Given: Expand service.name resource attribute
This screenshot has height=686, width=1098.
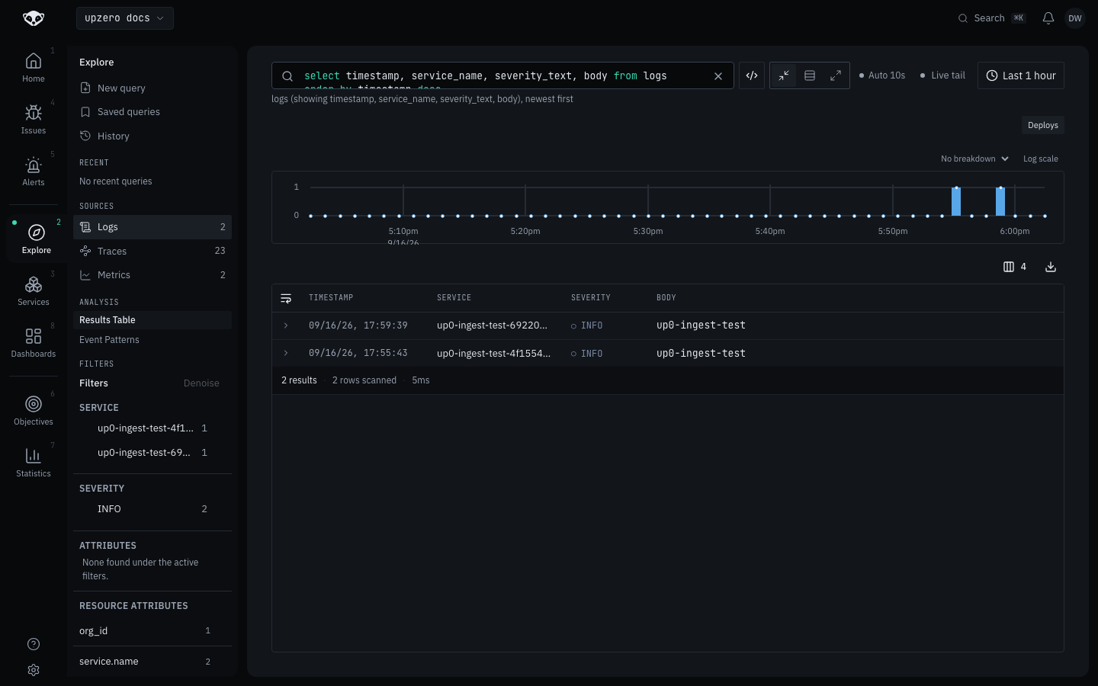Looking at the screenshot, I should (152, 662).
